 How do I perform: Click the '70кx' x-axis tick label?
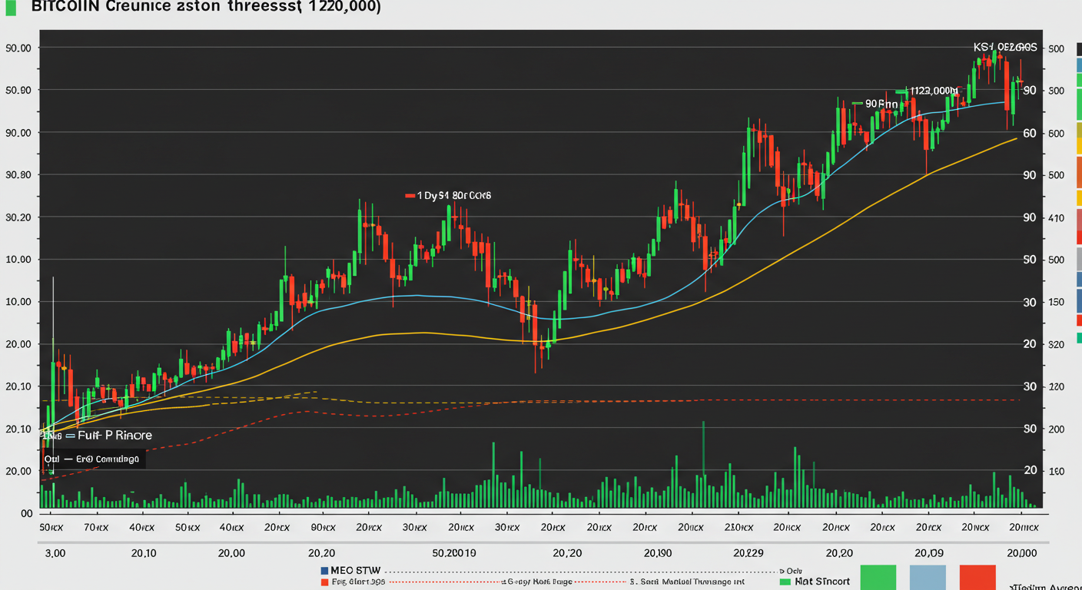pos(98,529)
